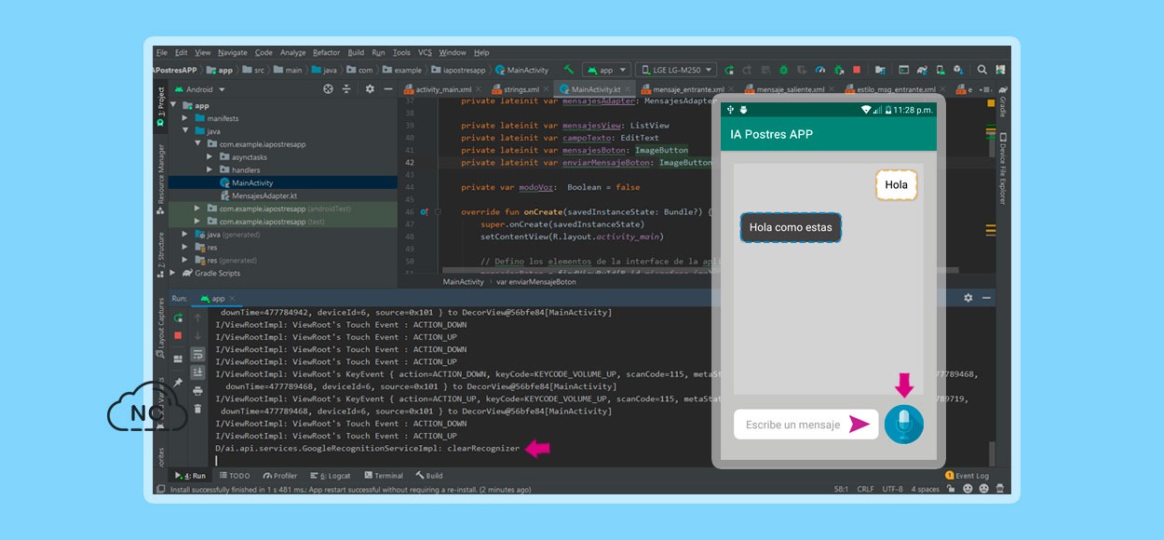Click the Clear All trash icon in Run panel
The image size is (1164, 540).
tap(197, 409)
